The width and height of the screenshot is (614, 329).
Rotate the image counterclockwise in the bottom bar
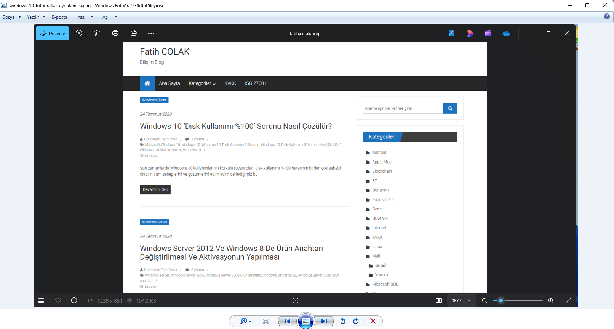(343, 321)
